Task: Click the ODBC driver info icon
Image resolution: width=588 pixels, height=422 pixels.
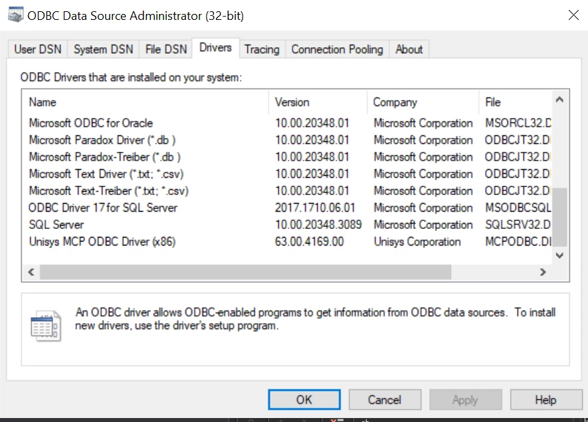Action: point(45,325)
